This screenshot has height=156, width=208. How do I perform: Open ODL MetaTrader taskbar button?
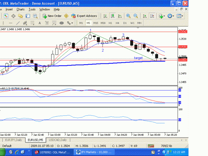coord(53,152)
